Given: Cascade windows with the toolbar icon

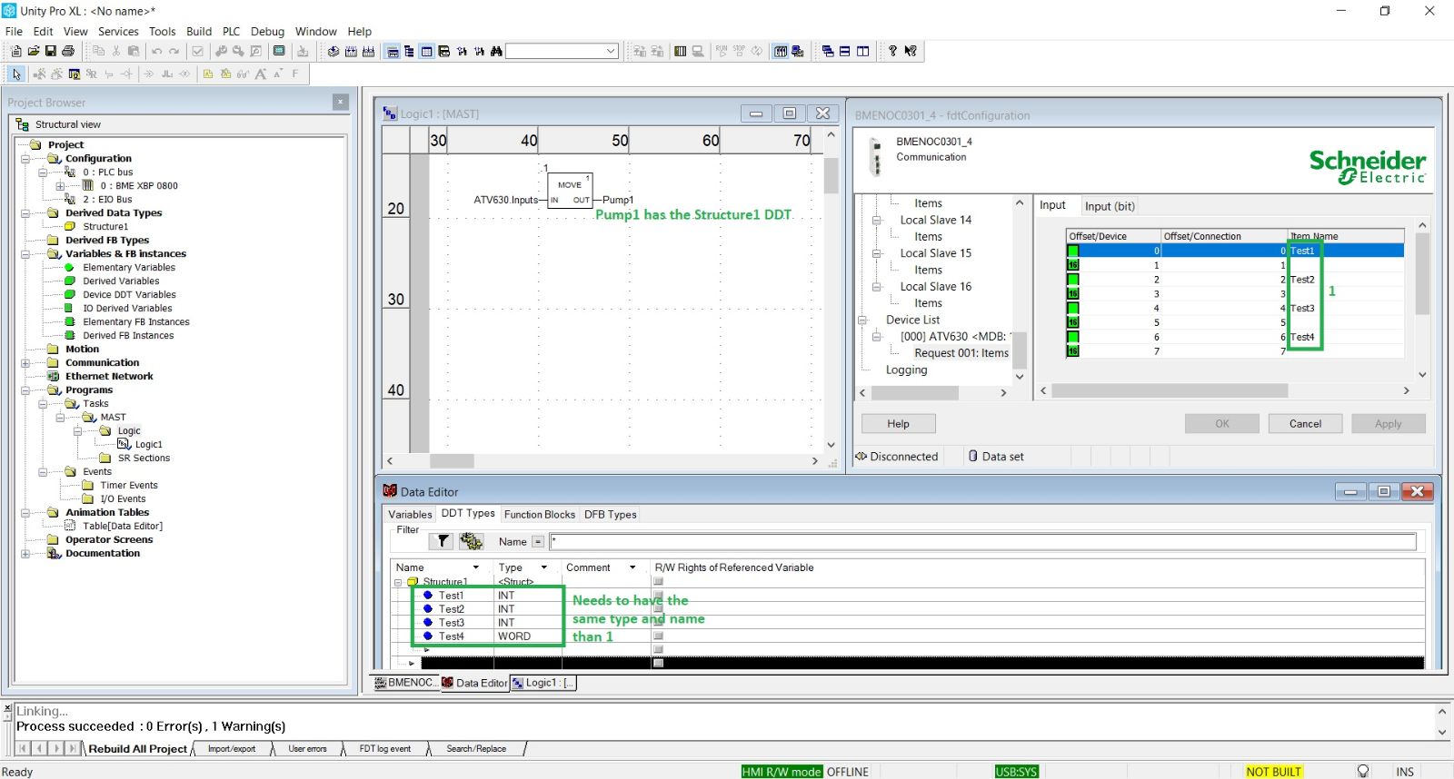Looking at the screenshot, I should click(x=828, y=52).
